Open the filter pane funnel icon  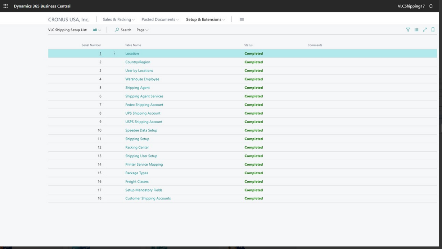click(408, 30)
